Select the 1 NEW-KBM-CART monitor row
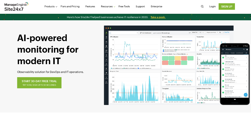 tap(235, 63)
